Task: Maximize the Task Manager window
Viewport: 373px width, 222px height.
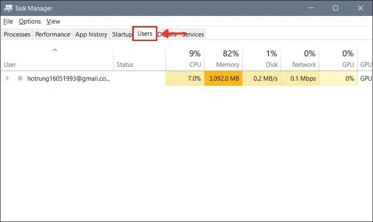Action: point(335,8)
